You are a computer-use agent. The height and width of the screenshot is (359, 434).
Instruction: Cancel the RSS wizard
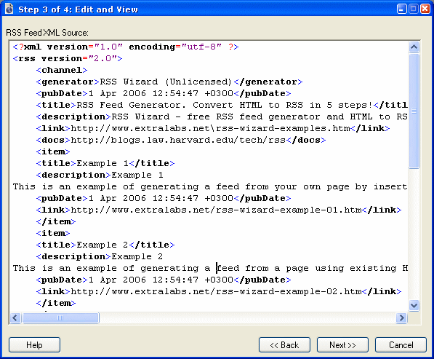point(401,345)
